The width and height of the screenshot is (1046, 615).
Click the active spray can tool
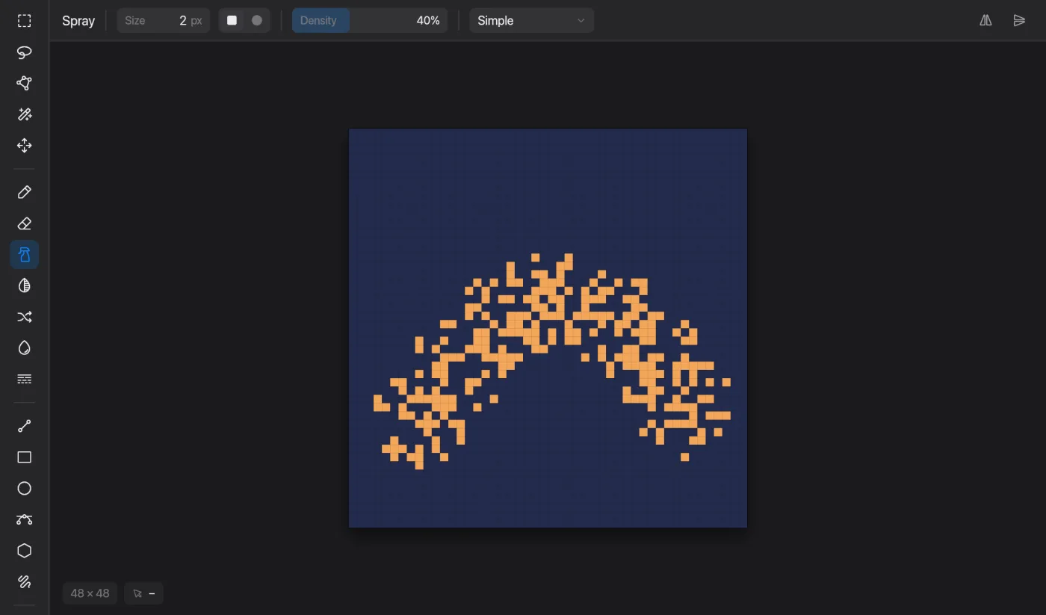tap(25, 255)
